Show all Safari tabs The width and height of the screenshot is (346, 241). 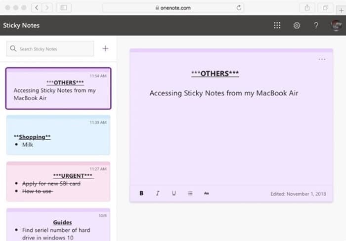(325, 8)
